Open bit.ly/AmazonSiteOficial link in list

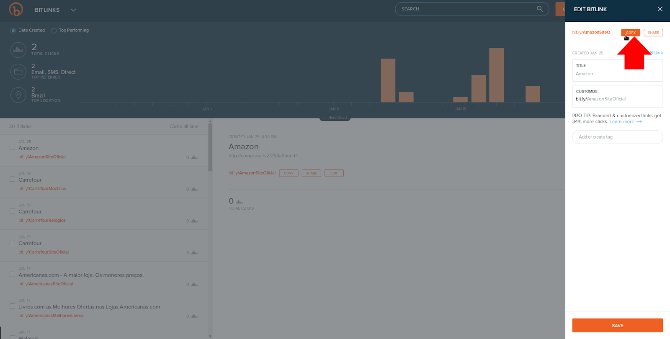click(42, 157)
